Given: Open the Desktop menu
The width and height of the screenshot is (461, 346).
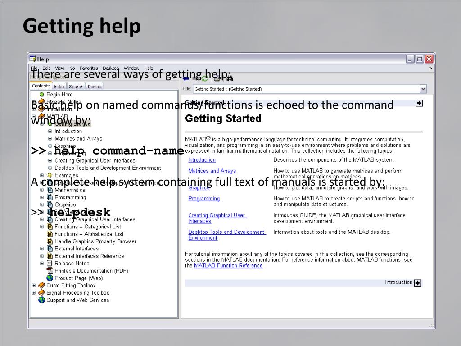Looking at the screenshot, I should (111, 68).
